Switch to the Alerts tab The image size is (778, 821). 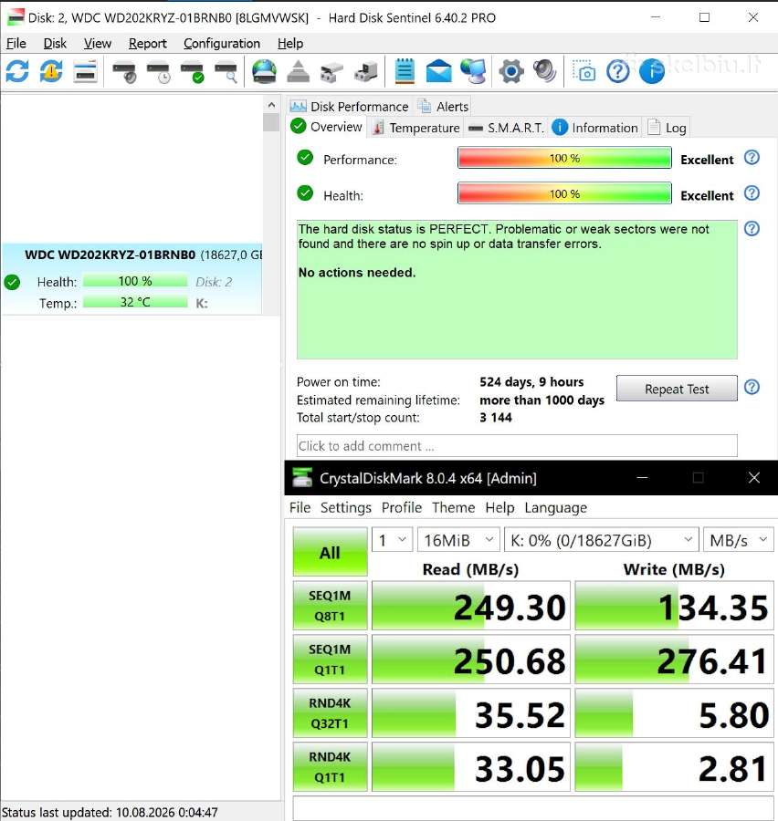point(443,107)
